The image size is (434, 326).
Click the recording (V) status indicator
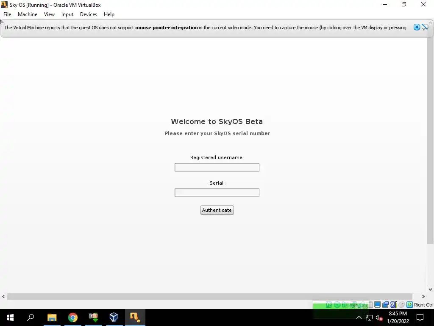[393, 305]
